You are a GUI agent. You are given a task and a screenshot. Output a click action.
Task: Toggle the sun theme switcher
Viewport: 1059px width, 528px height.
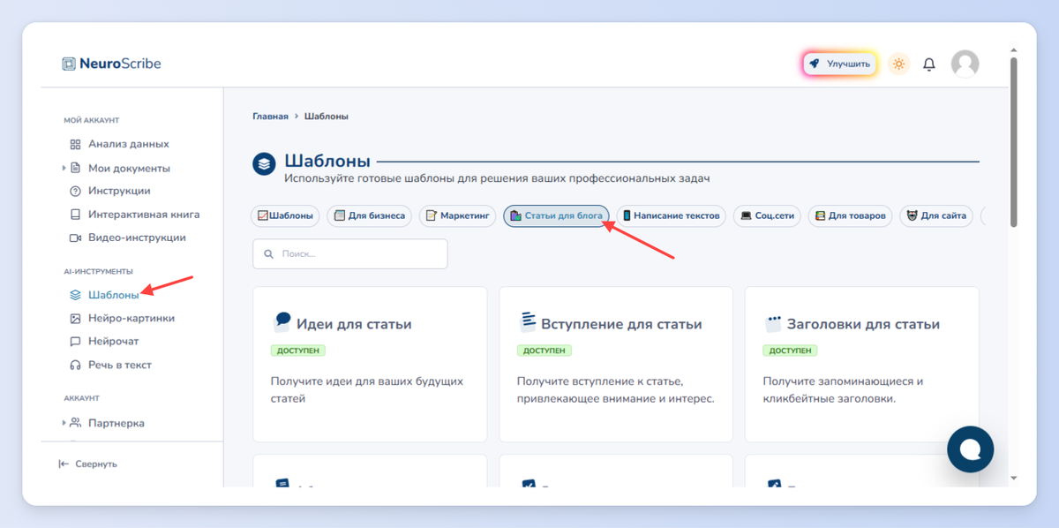(x=898, y=64)
